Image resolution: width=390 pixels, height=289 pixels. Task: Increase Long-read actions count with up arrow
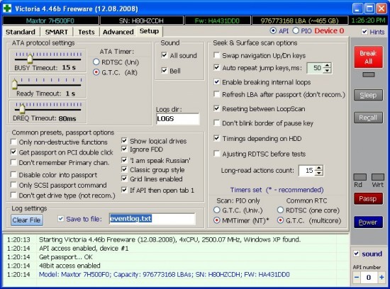click(x=319, y=169)
